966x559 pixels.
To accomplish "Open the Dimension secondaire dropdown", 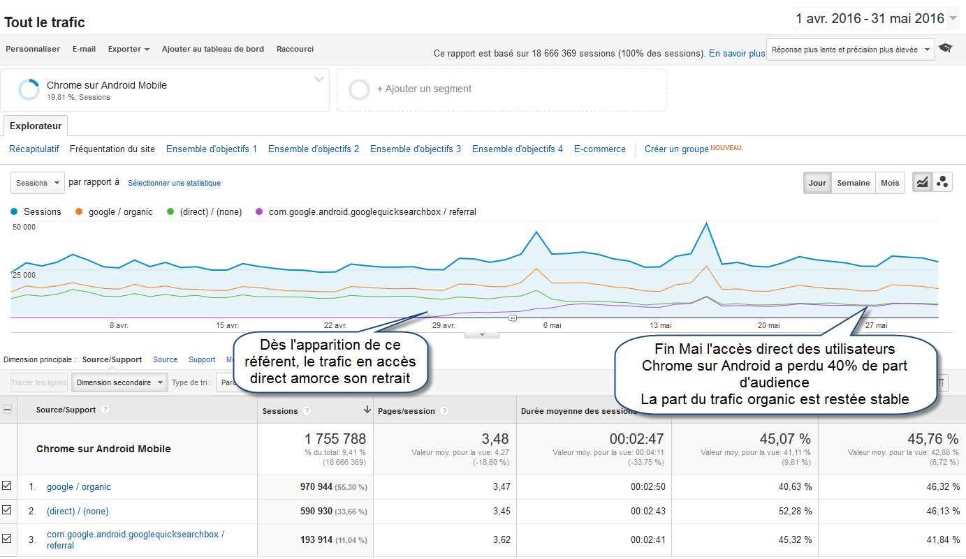I will click(120, 382).
